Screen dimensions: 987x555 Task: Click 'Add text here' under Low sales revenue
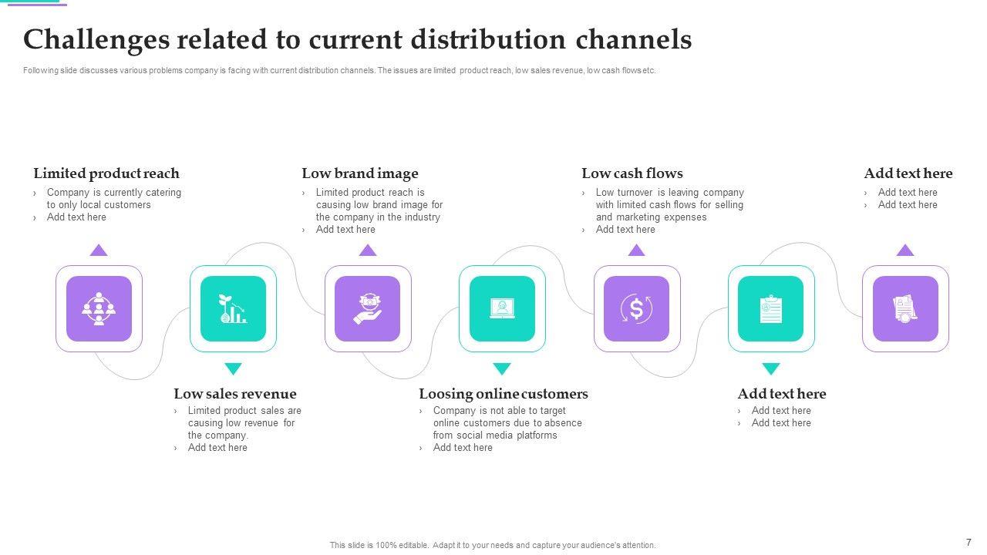coord(217,448)
